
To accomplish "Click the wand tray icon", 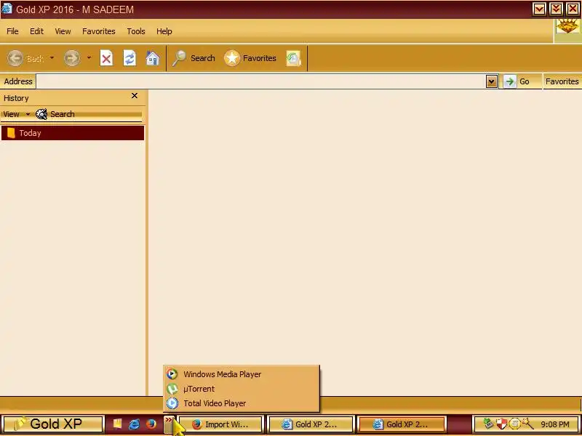I will point(527,423).
